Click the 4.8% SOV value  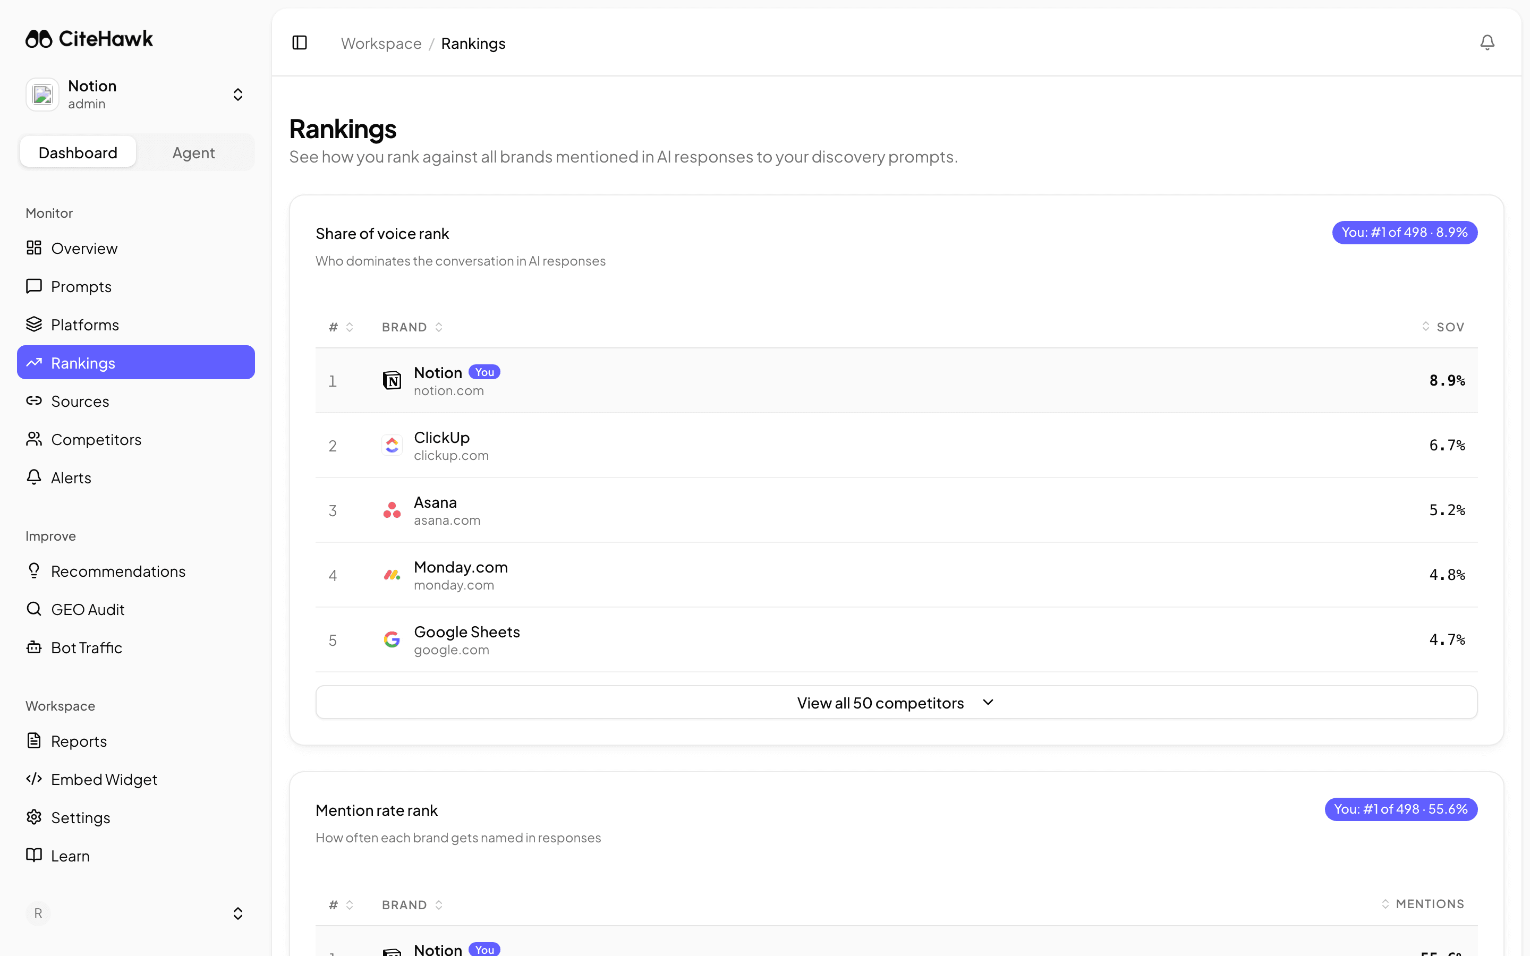1447,575
